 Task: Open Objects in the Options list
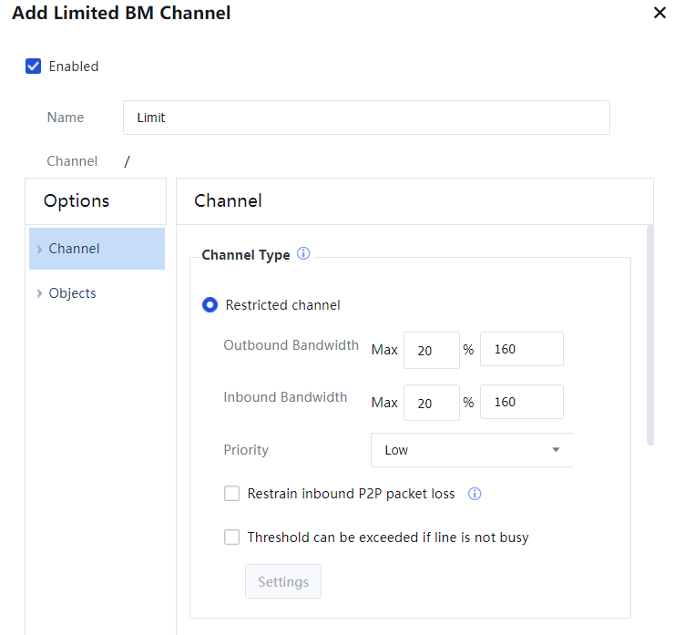[x=73, y=293]
